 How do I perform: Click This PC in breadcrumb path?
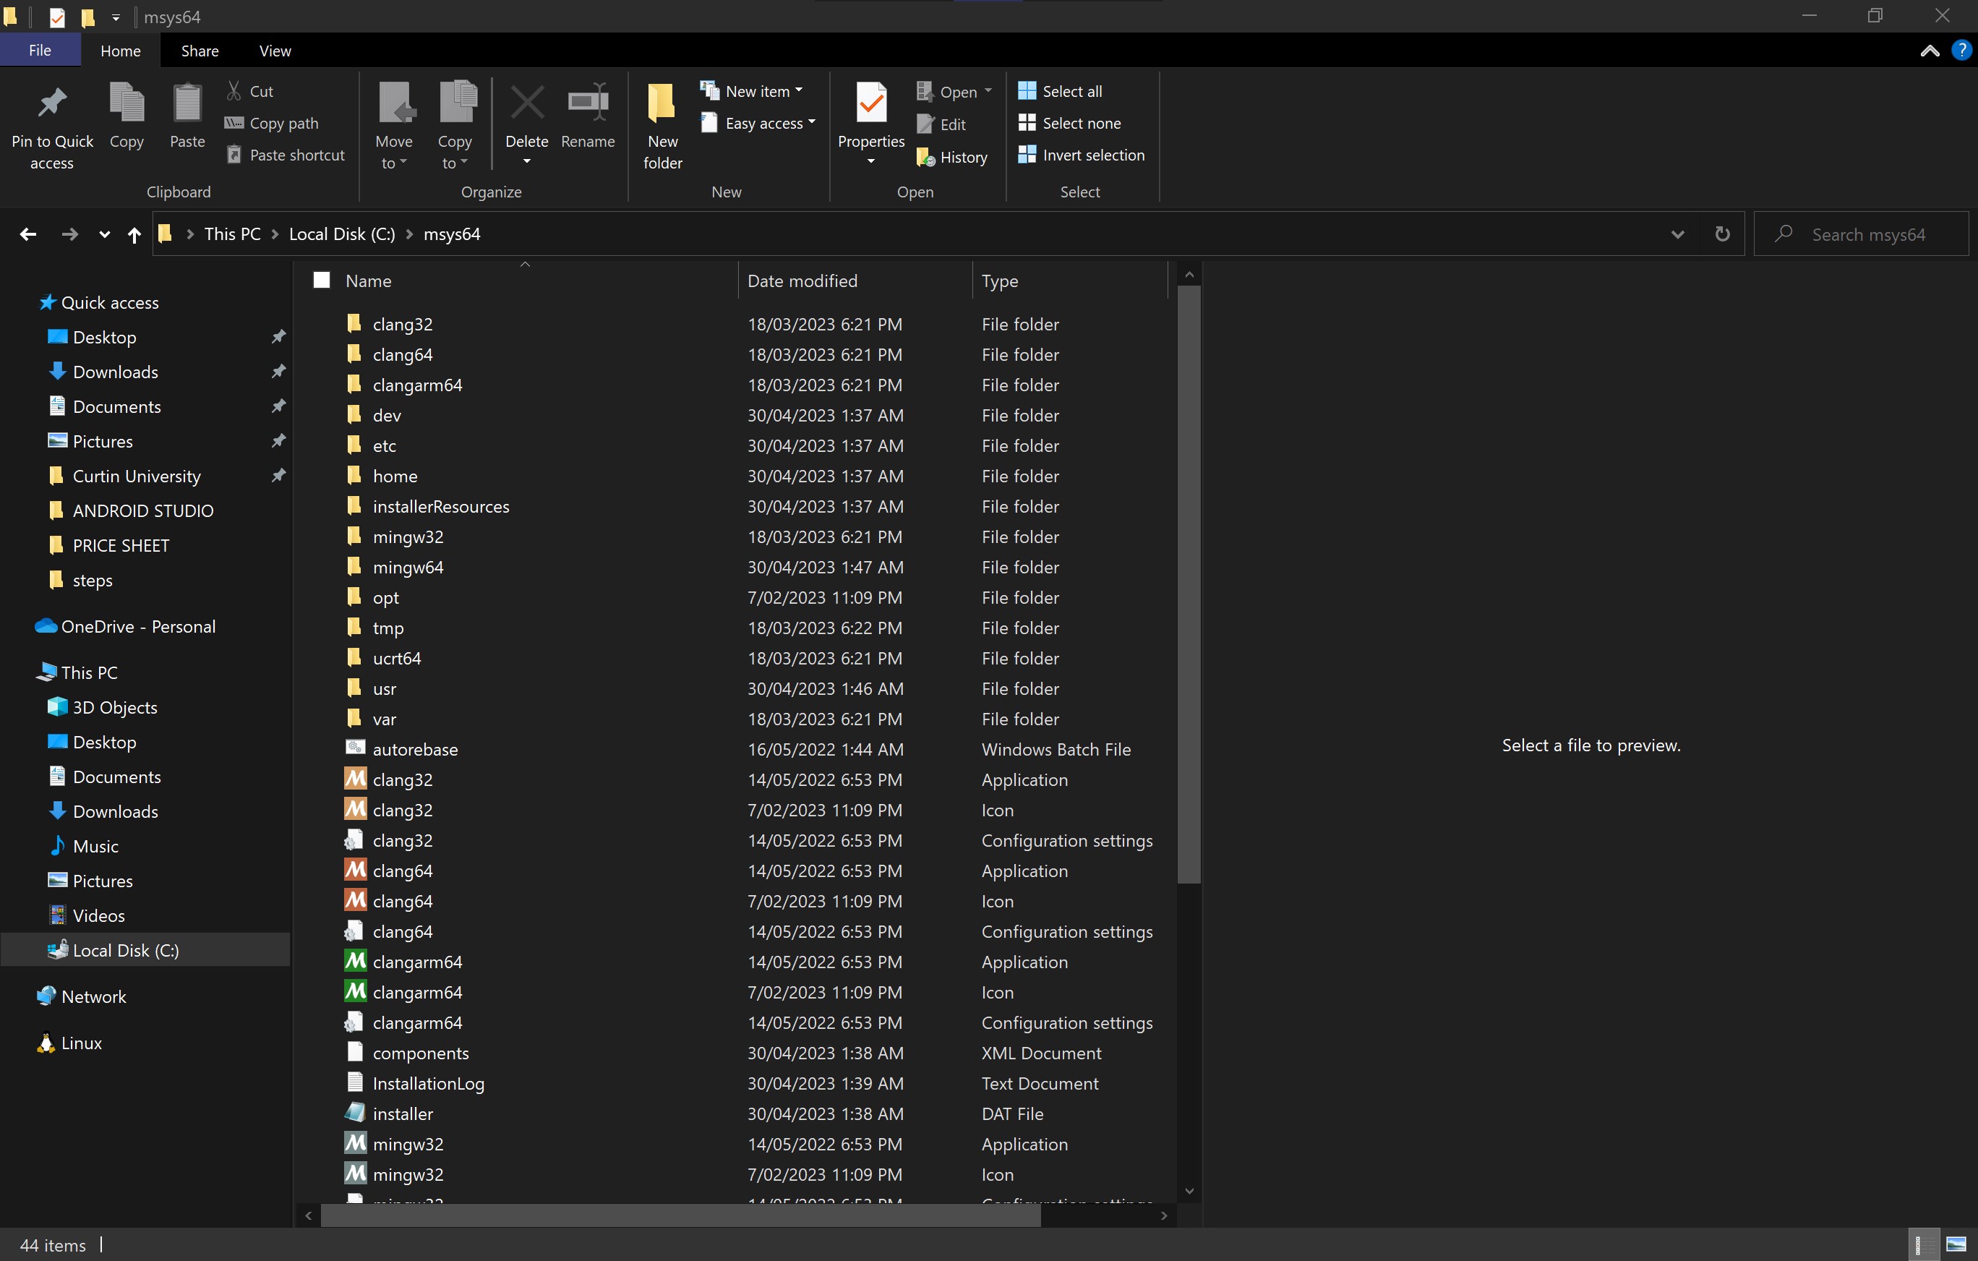click(233, 234)
